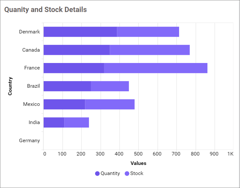The height and width of the screenshot is (188, 240).
Task: Select Brazil's Stock bar segment
Action: (110, 86)
